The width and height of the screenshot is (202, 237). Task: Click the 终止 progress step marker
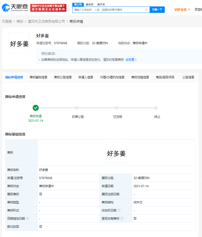click(156, 108)
